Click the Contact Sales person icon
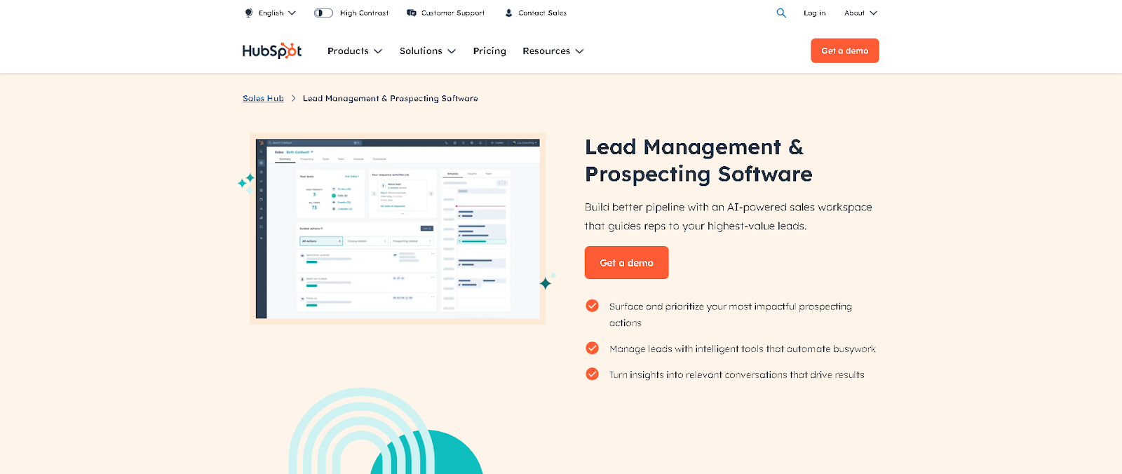This screenshot has width=1122, height=474. pyautogui.click(x=508, y=13)
